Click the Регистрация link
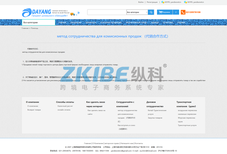 coord(152,2)
